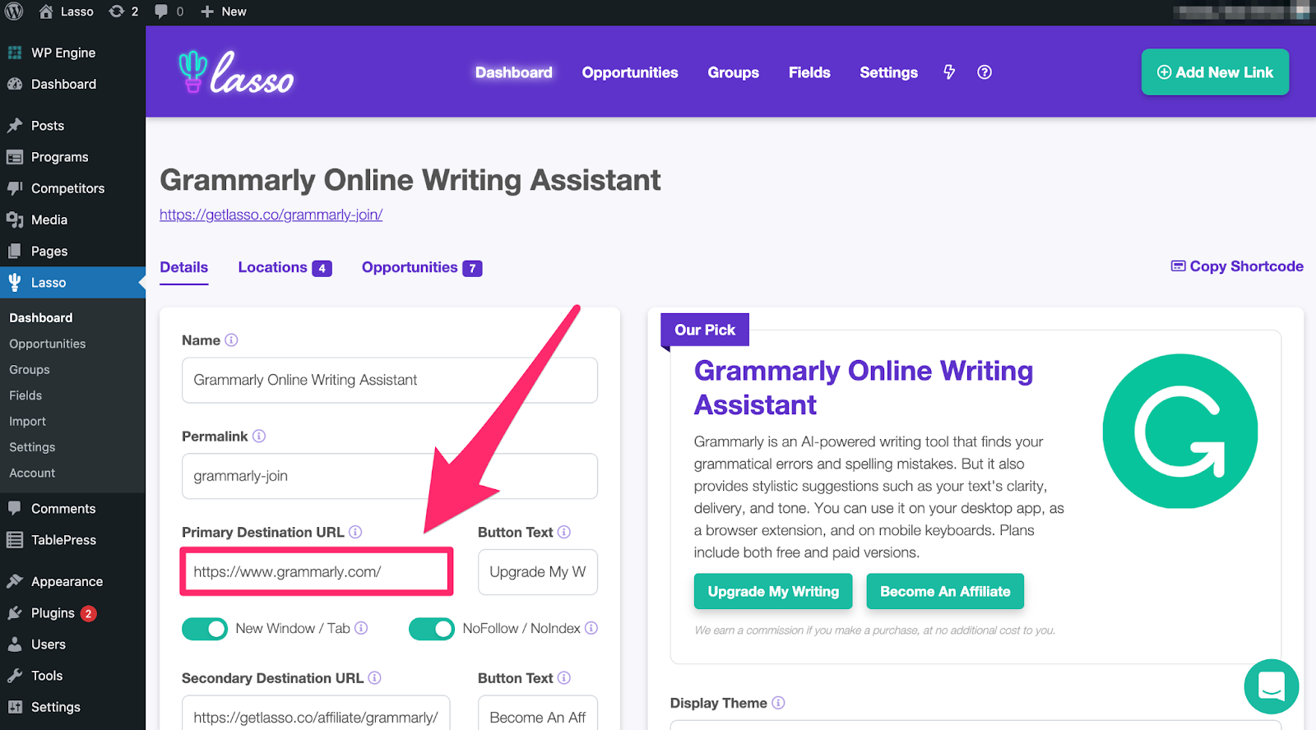Click the Secondary Destination URL field
The image size is (1316, 730).
tap(316, 714)
